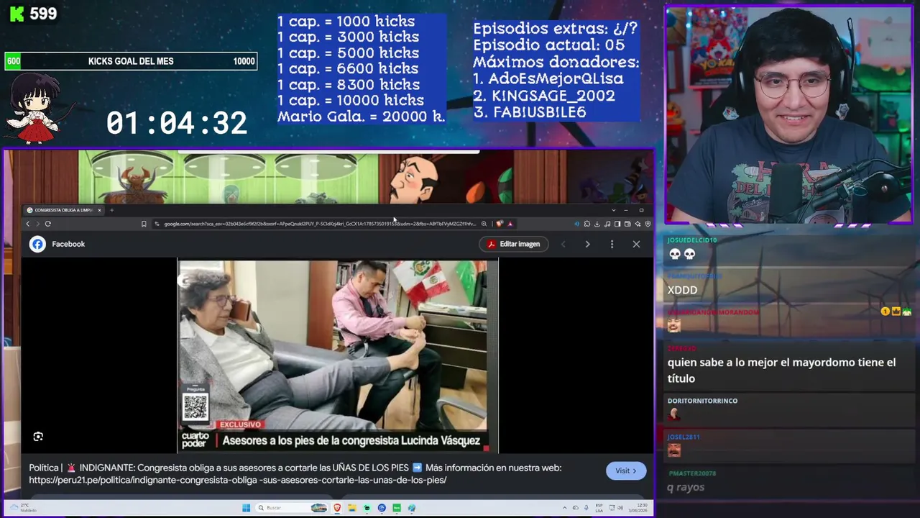Click the ESP language indicator in taskbar
Viewport: 920px width, 518px height.
click(x=599, y=508)
